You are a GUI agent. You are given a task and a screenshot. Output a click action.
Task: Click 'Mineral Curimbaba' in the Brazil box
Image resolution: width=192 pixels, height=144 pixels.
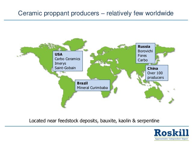(x=92, y=88)
